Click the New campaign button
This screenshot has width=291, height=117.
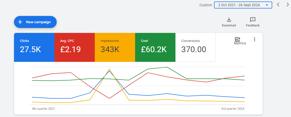click(x=35, y=22)
